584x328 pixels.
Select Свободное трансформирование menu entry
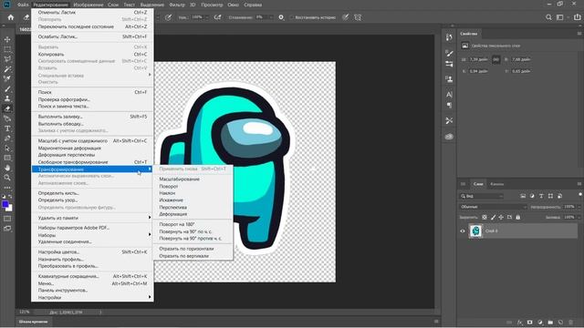click(92, 162)
